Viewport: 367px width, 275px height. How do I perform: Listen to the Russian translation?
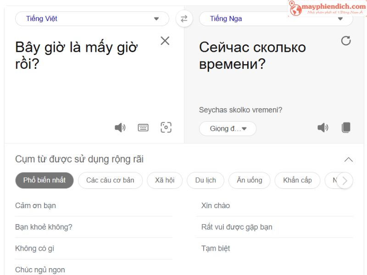323,128
